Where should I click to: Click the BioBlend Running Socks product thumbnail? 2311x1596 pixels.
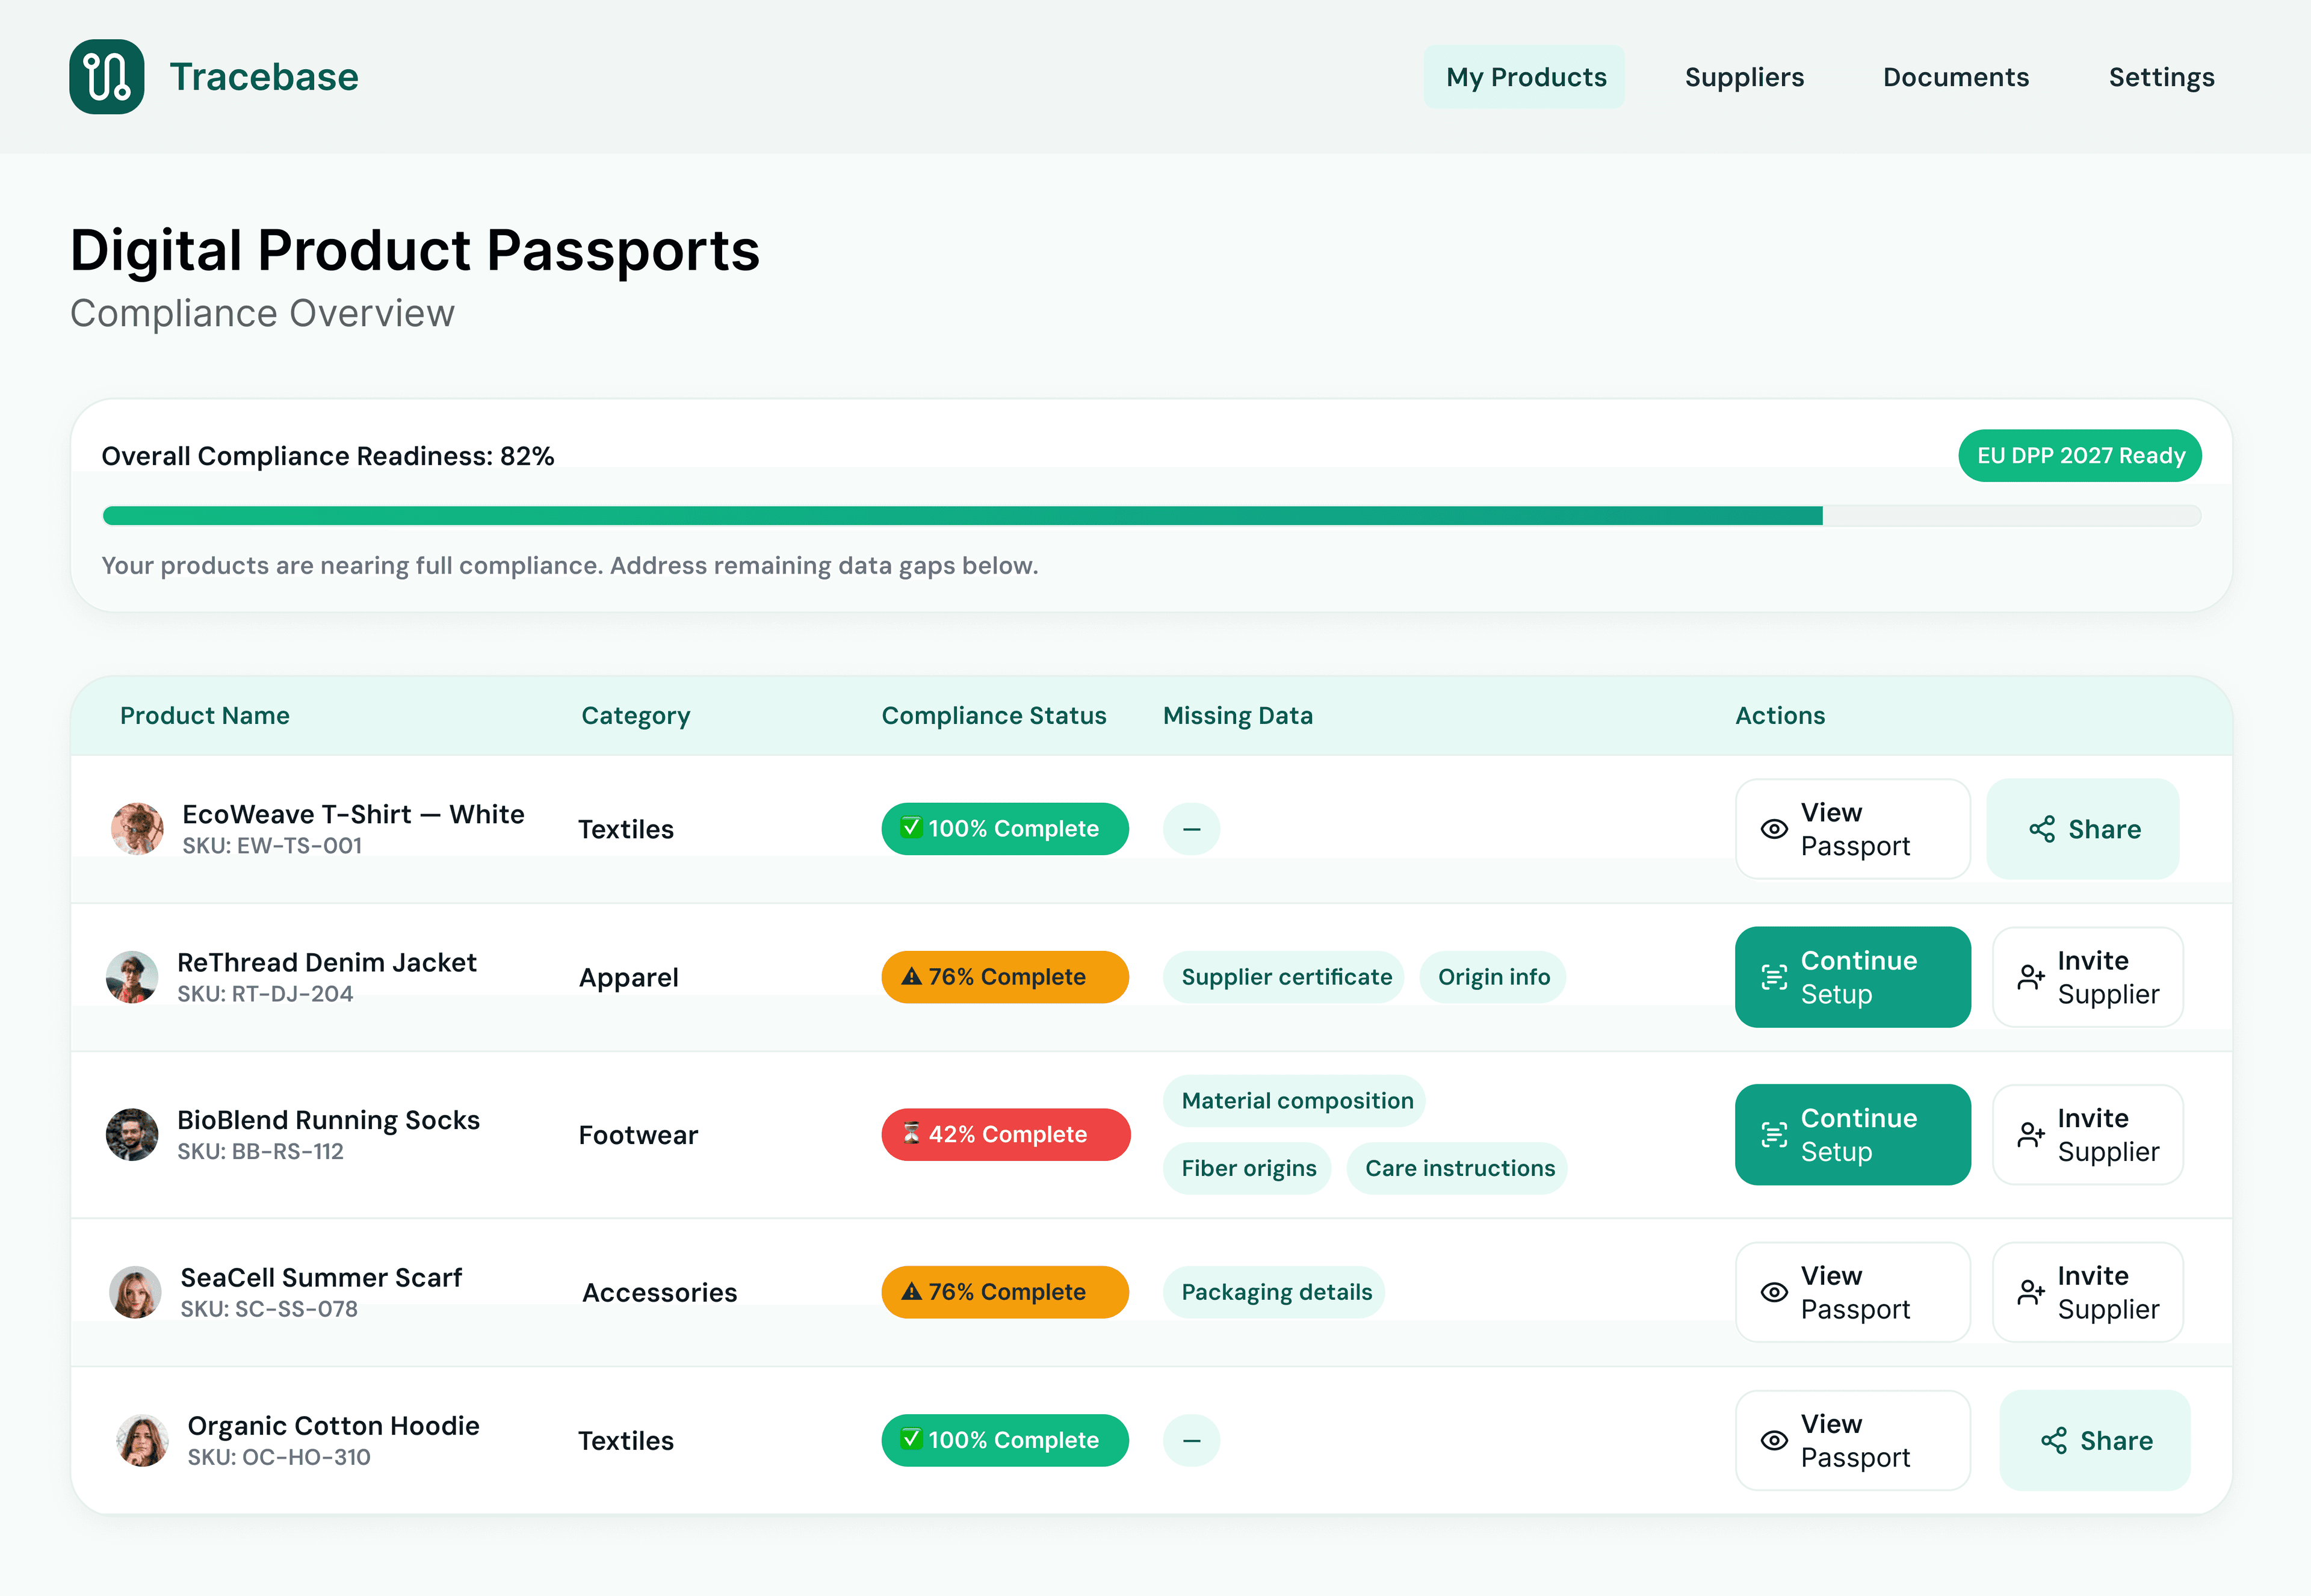pos(132,1135)
